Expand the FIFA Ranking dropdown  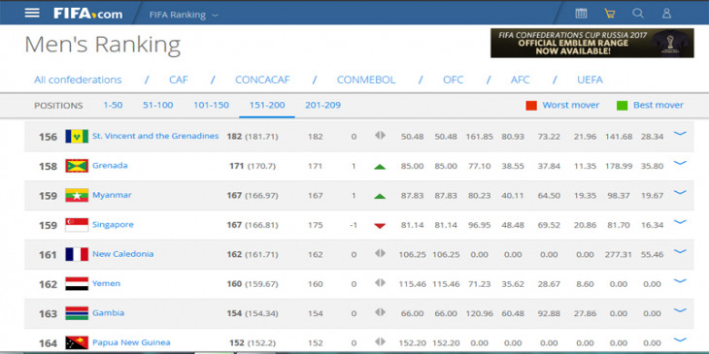184,15
